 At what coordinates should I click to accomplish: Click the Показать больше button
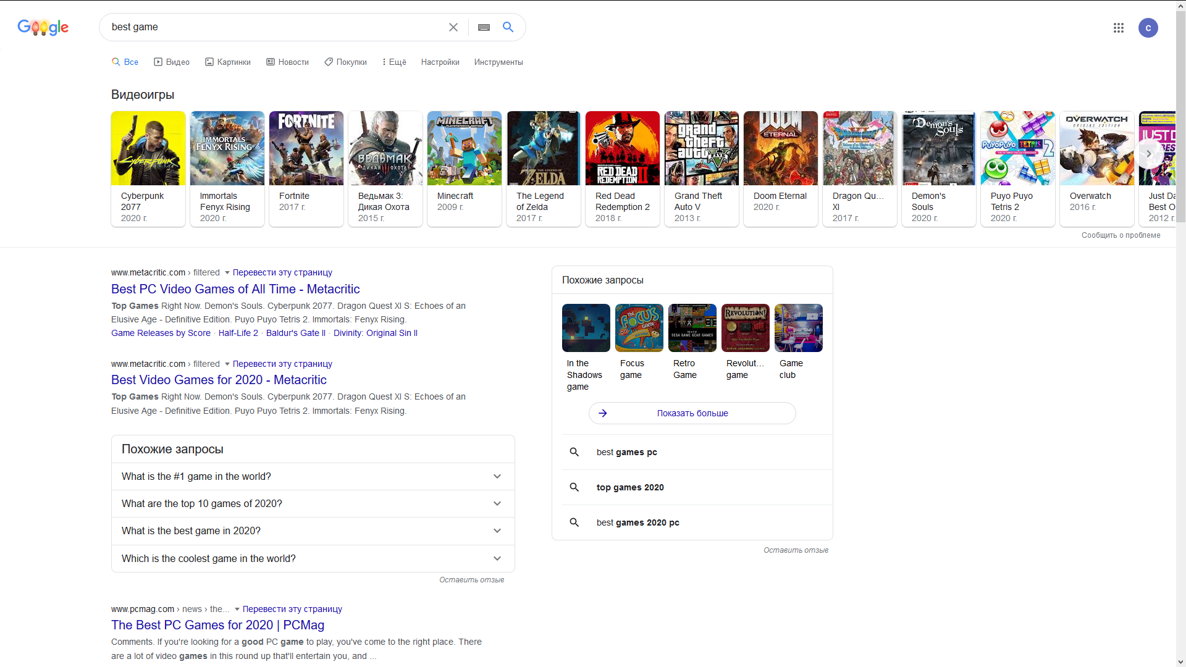(692, 413)
